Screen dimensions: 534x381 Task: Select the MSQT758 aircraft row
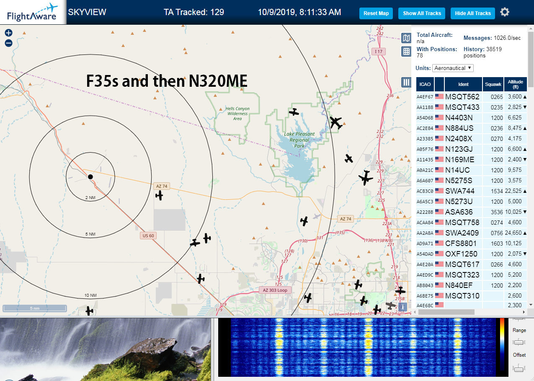472,222
